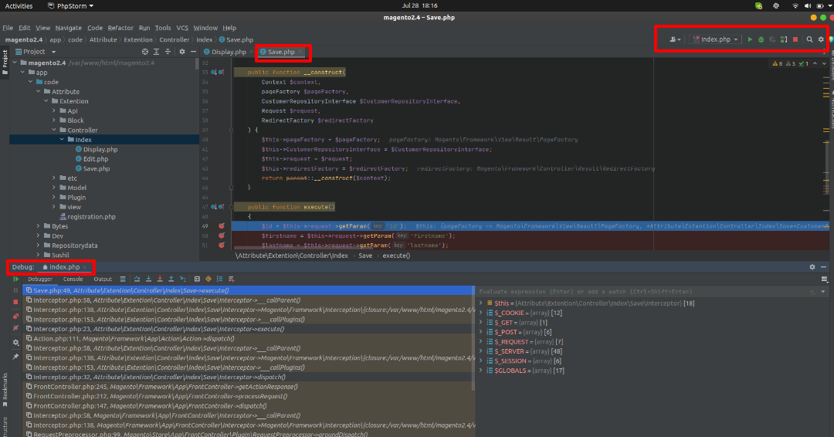Collapse the Controller folder
The width and height of the screenshot is (834, 437).
point(54,130)
